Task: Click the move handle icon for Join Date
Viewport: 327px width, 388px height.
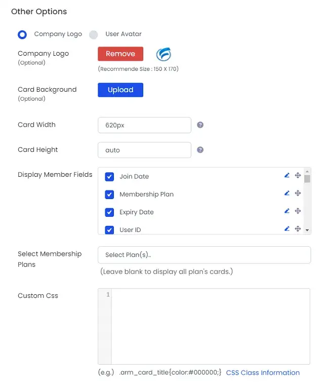Action: tap(298, 175)
